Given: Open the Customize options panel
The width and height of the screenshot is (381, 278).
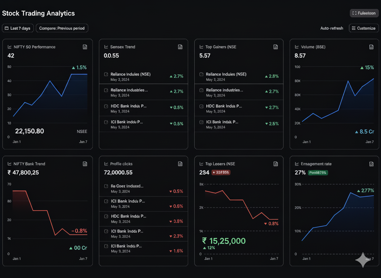Looking at the screenshot, I should (x=364, y=28).
